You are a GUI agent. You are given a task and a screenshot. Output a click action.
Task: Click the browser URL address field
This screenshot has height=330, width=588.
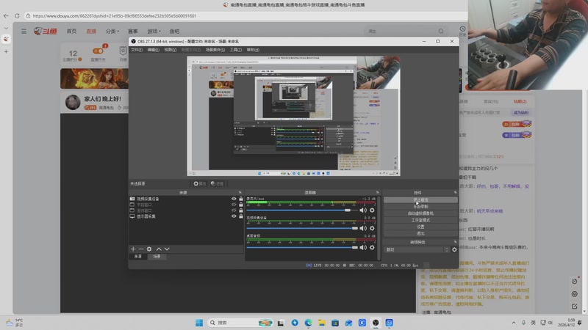244,15
